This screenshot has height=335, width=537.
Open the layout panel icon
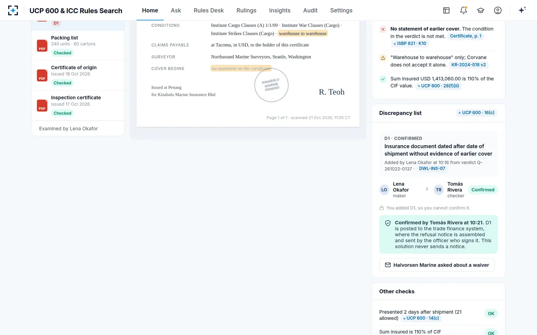(446, 10)
